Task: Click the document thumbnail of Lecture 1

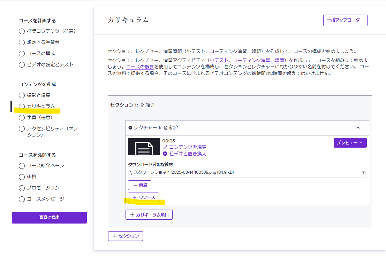Action: [144, 147]
